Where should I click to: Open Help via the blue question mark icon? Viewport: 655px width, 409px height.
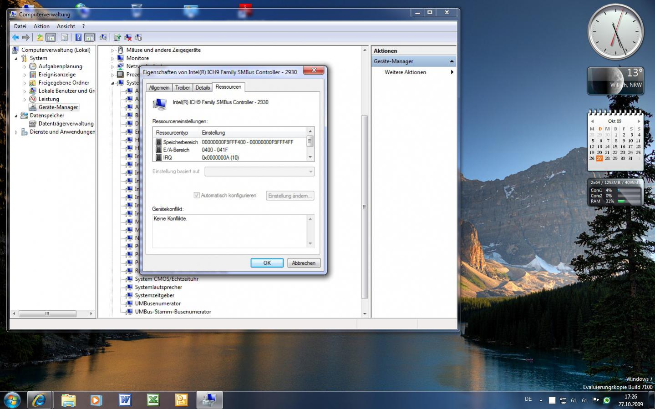point(78,37)
